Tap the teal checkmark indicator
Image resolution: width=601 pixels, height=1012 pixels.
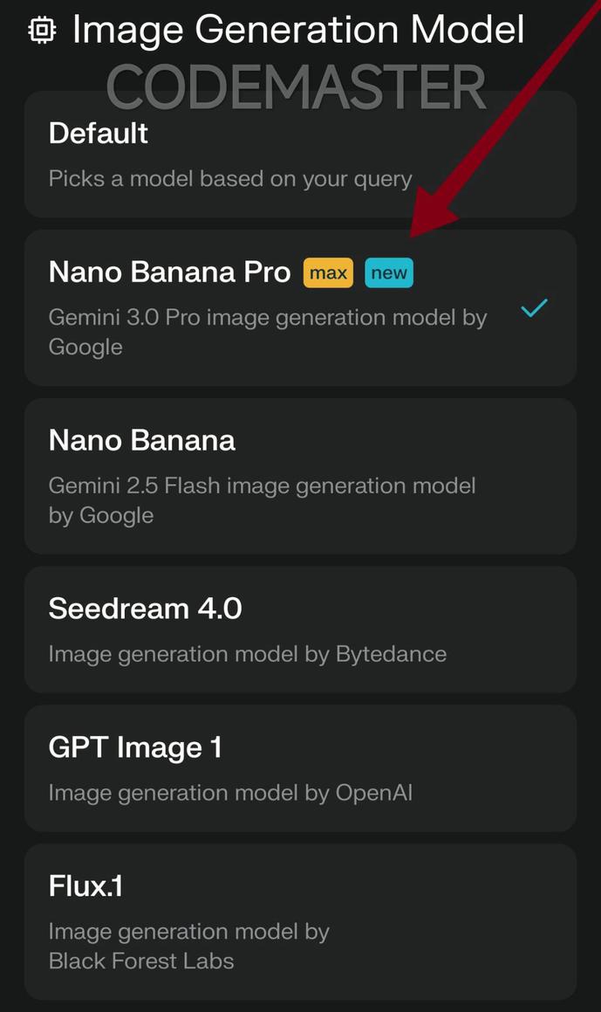[x=534, y=307]
